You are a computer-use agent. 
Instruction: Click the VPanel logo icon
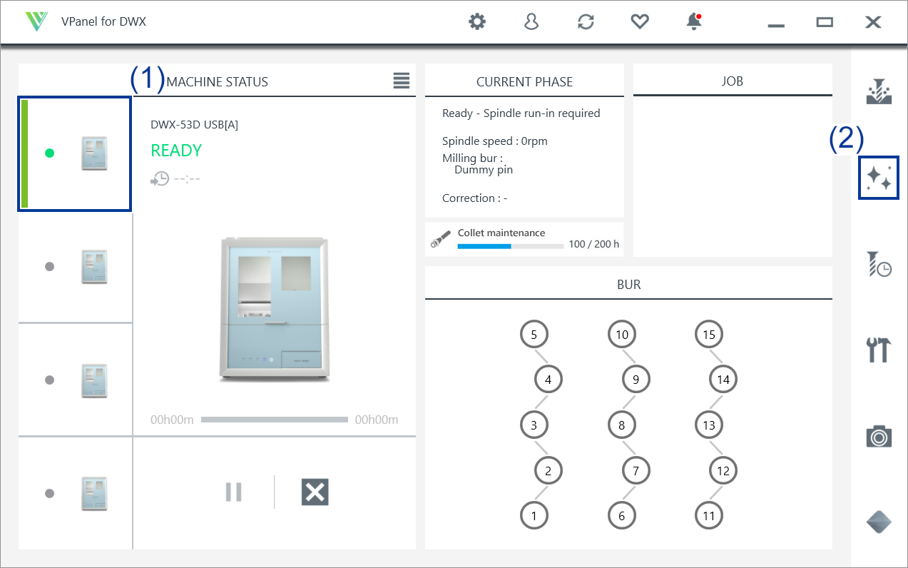(36, 22)
